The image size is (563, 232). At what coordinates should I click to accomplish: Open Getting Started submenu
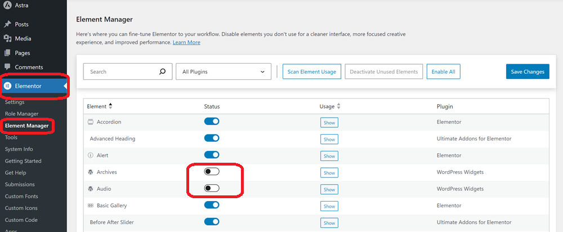pos(23,161)
